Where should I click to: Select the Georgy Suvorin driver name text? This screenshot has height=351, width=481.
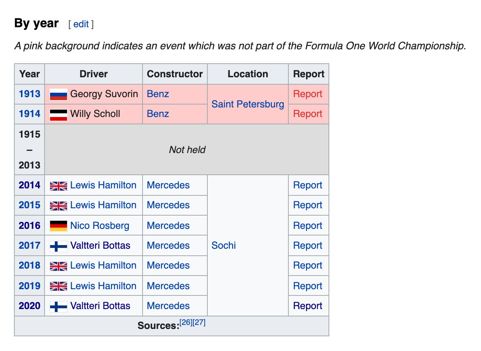(104, 94)
